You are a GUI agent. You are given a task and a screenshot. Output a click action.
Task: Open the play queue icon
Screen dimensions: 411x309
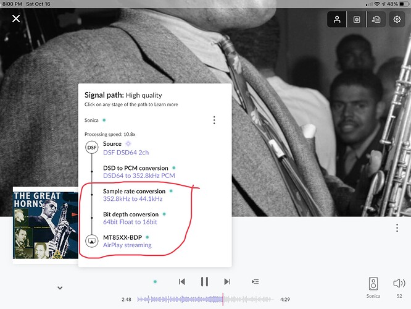click(255, 282)
